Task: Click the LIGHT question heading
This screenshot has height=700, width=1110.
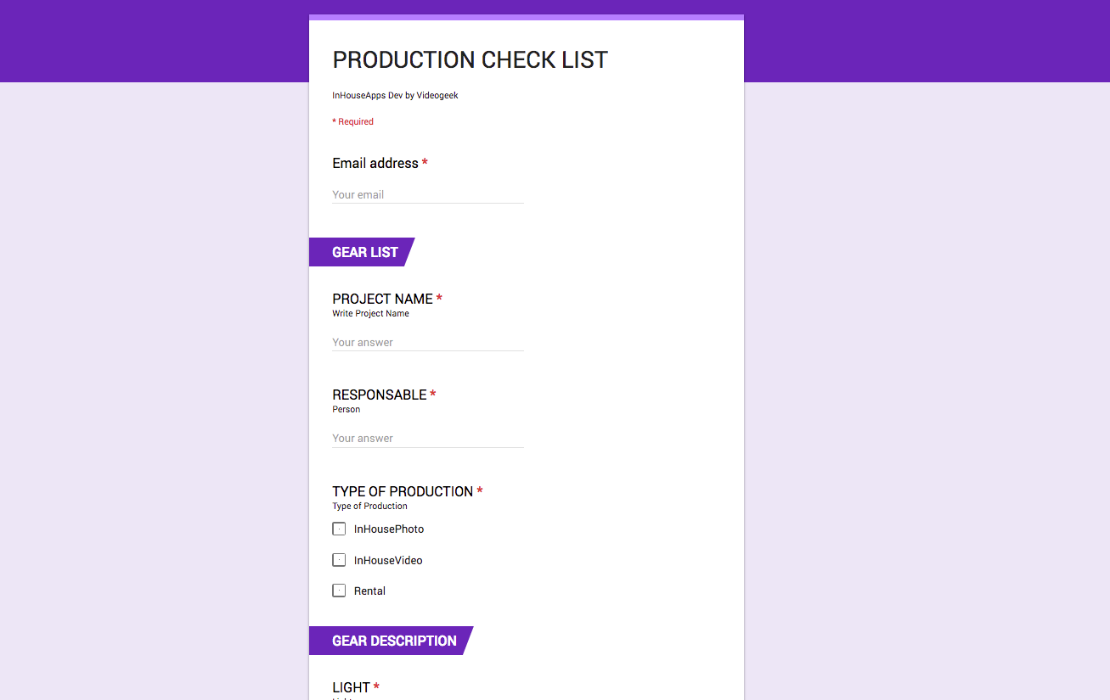Action: (351, 687)
